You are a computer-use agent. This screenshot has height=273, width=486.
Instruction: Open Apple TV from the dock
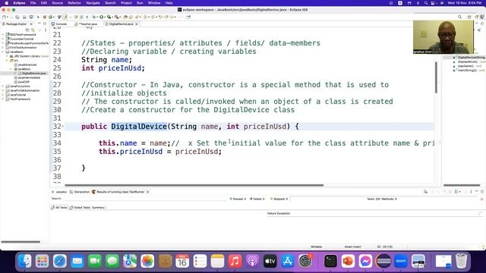tap(270, 261)
